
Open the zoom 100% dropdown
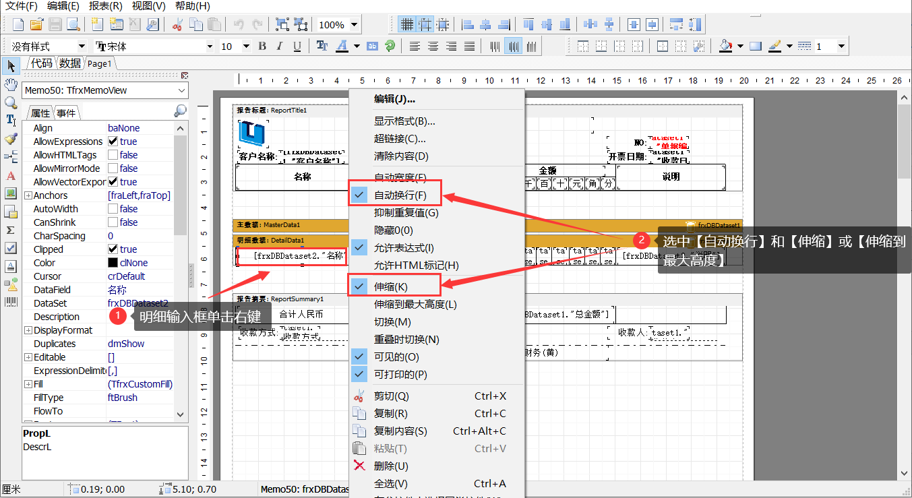pos(355,25)
